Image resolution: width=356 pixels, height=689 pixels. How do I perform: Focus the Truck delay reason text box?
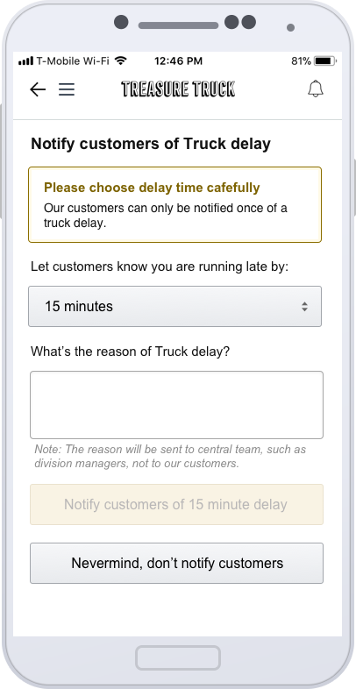point(176,405)
